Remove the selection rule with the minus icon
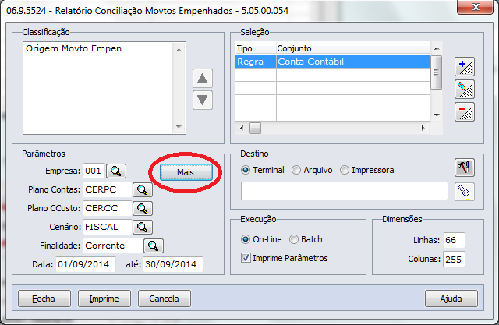This screenshot has width=499, height=325. [465, 112]
